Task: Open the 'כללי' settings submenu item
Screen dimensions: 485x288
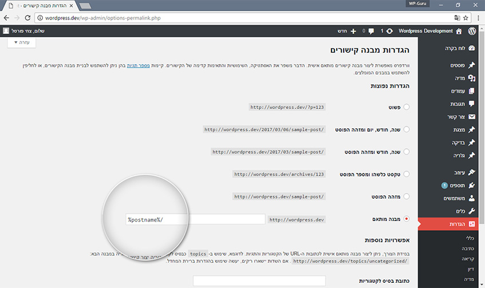Action: [x=470, y=238]
